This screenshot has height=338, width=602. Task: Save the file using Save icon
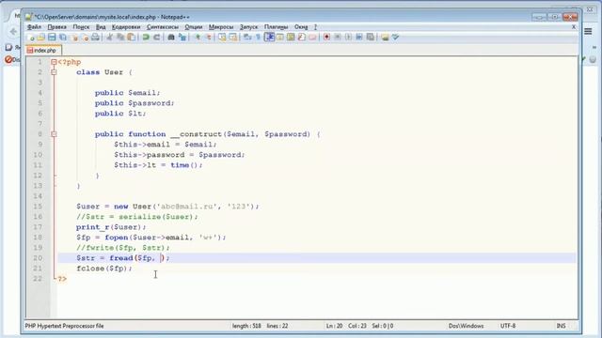point(52,38)
